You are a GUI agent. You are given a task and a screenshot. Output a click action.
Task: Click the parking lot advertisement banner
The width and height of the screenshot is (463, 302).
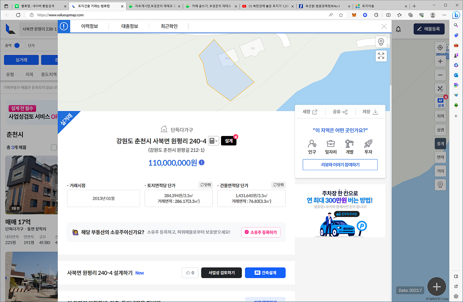click(x=340, y=211)
